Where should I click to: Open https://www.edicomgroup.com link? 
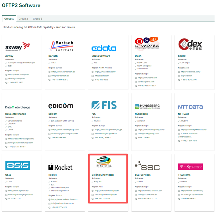coord(65,130)
